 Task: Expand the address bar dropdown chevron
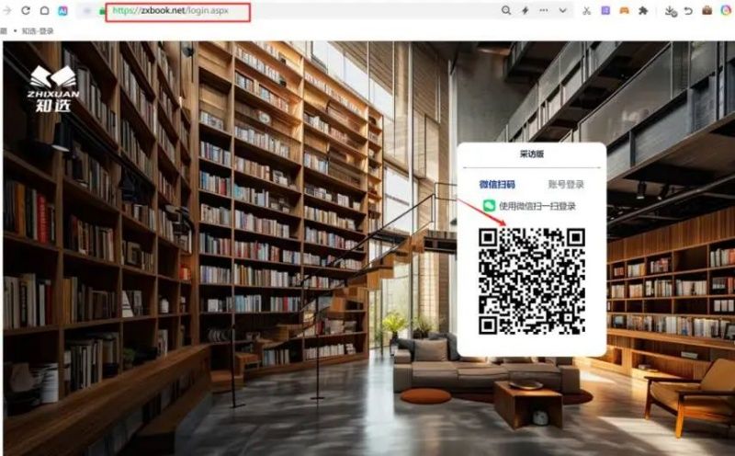tap(563, 10)
